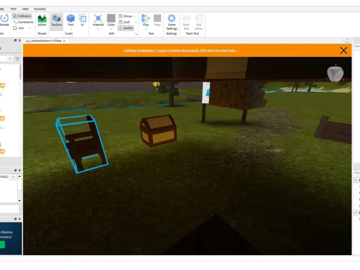Click the view orientation gizmo cube
The height and width of the screenshot is (270, 360).
tap(335, 73)
